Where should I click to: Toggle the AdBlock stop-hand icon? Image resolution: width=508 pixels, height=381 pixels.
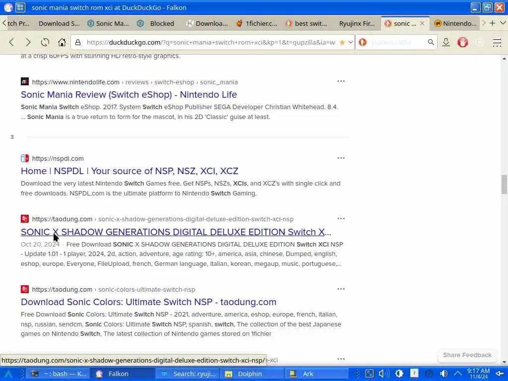463,42
